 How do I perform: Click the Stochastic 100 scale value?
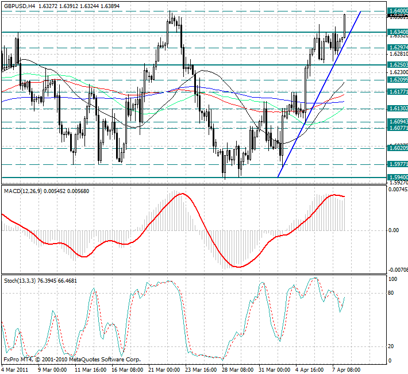392,279
